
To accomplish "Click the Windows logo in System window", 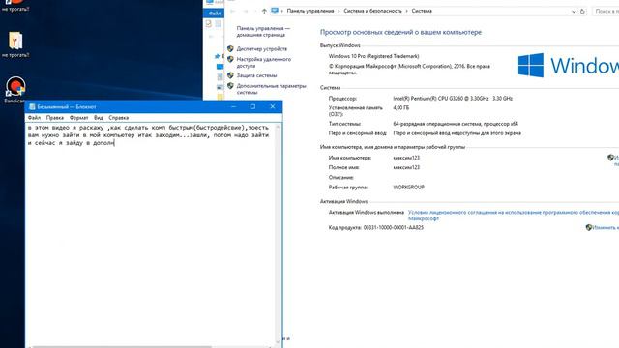I will tap(531, 65).
